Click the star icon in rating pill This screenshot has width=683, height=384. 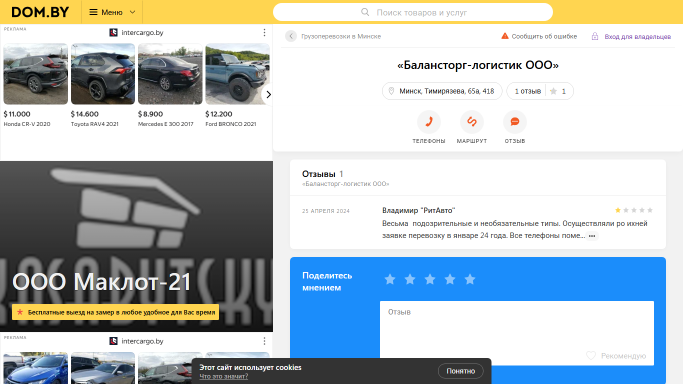click(553, 91)
